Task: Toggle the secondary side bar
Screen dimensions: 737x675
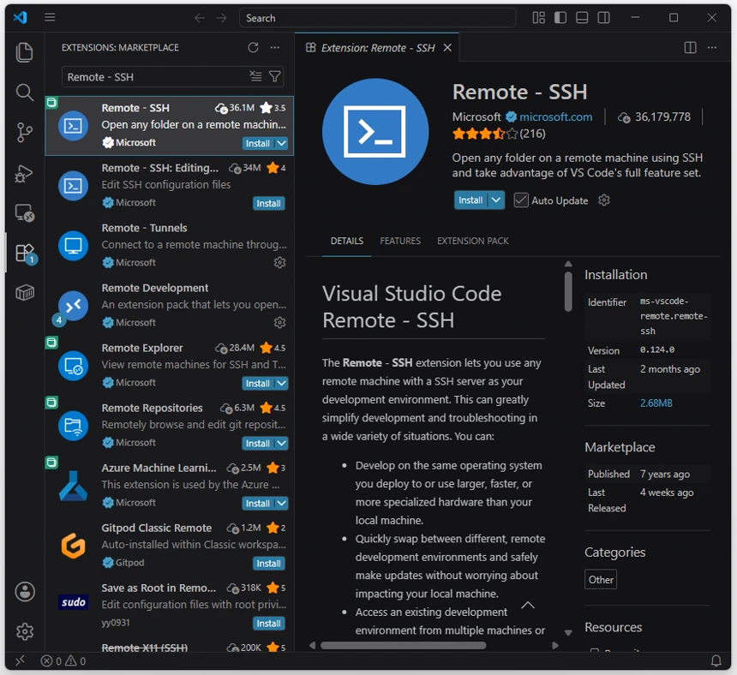Action: (603, 18)
